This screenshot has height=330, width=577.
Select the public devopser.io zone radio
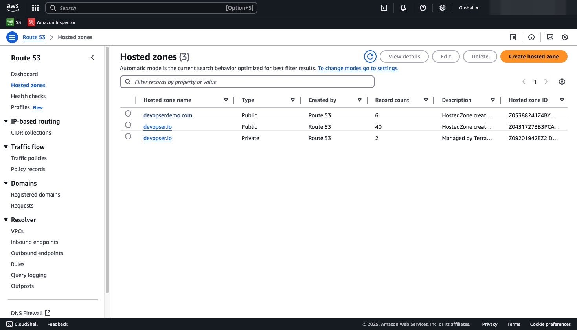(128, 125)
